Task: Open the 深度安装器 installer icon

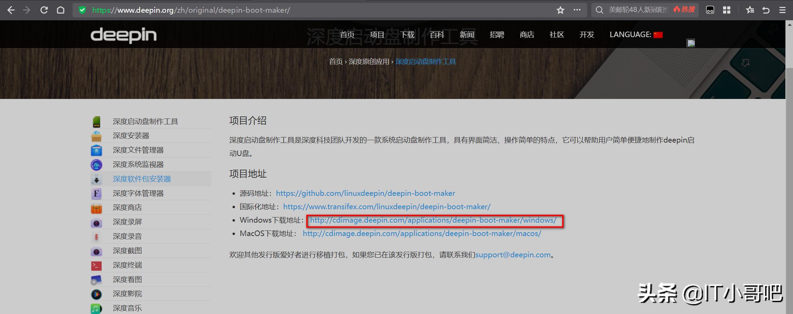Action: pyautogui.click(x=96, y=135)
